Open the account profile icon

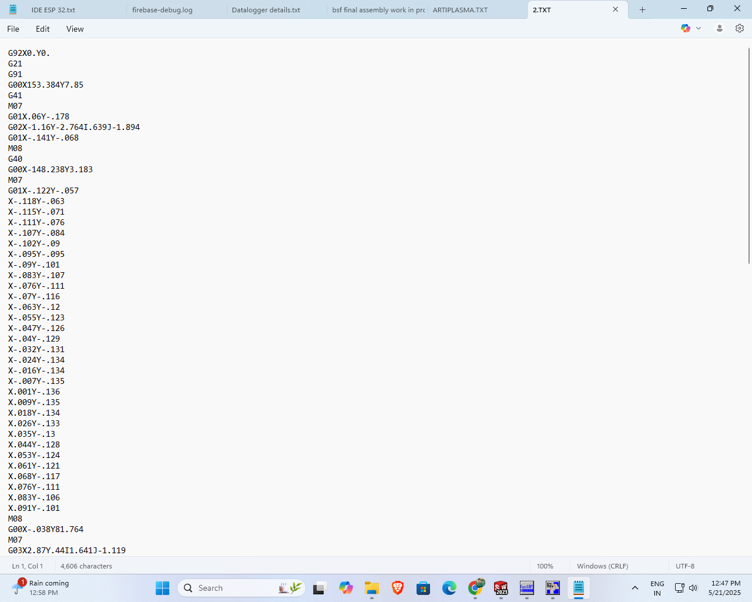coord(720,28)
